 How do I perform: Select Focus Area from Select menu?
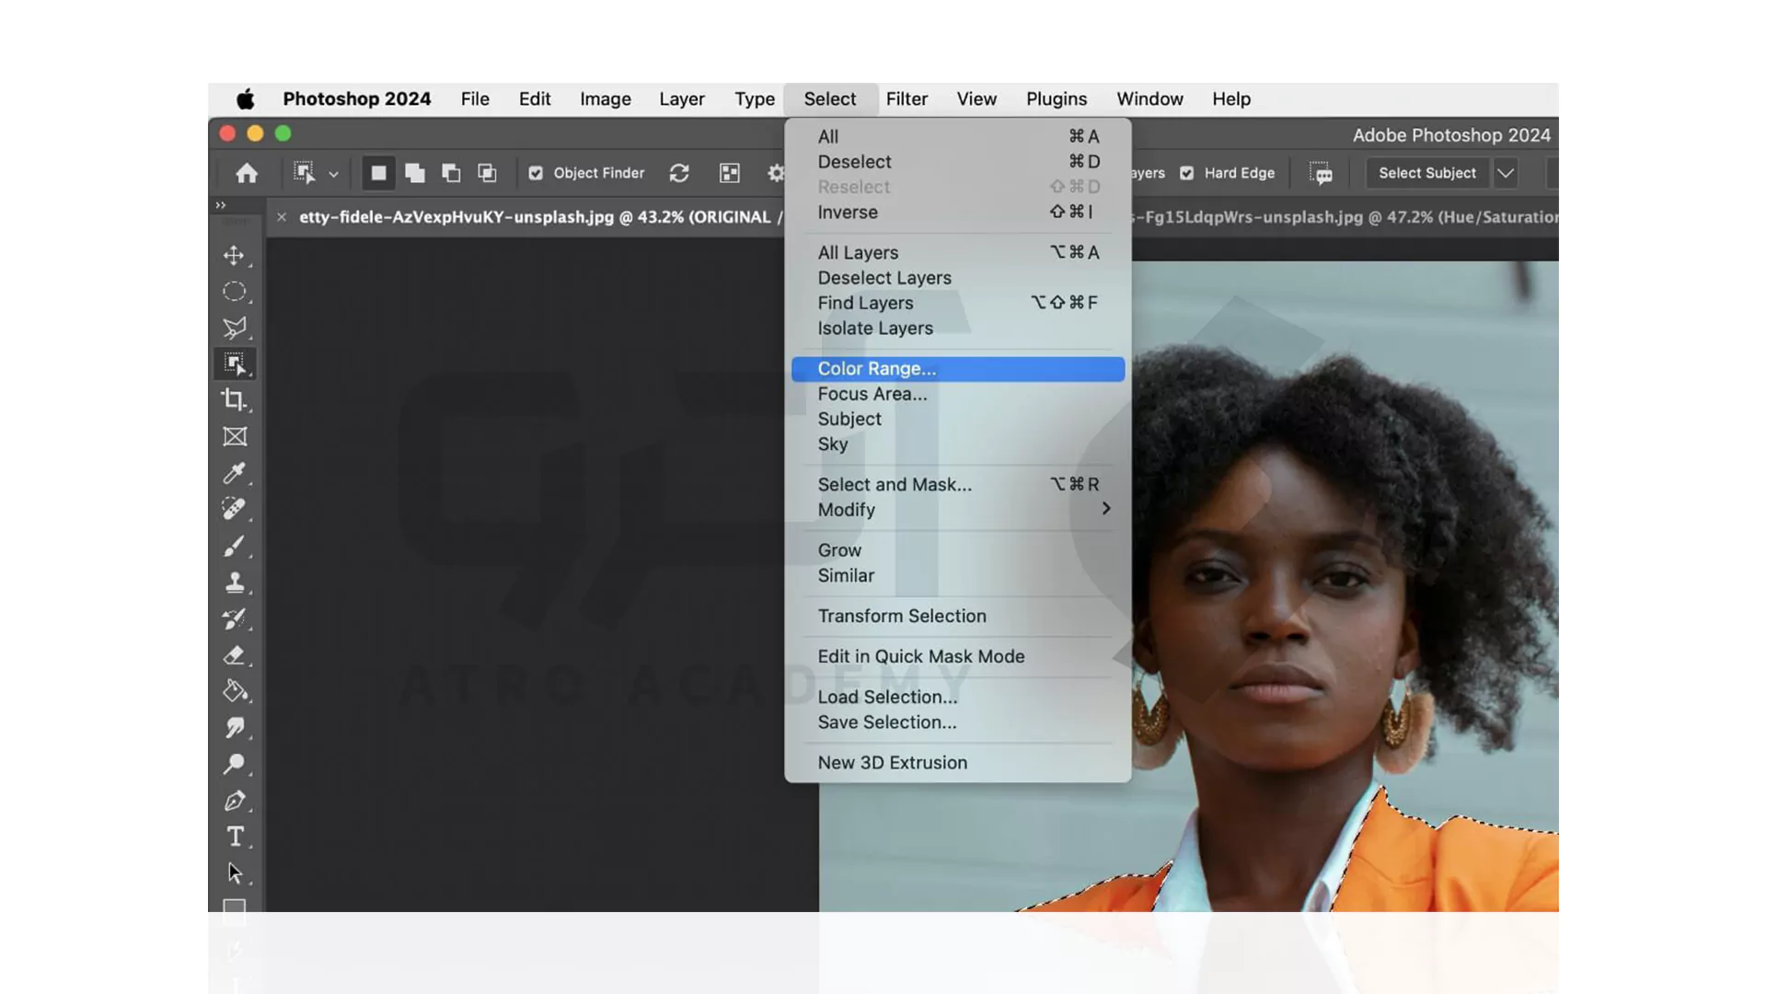point(872,393)
